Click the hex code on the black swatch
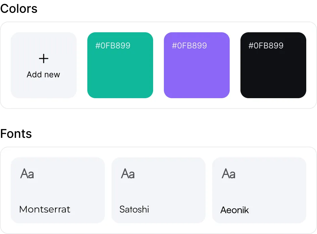 tap(266, 46)
